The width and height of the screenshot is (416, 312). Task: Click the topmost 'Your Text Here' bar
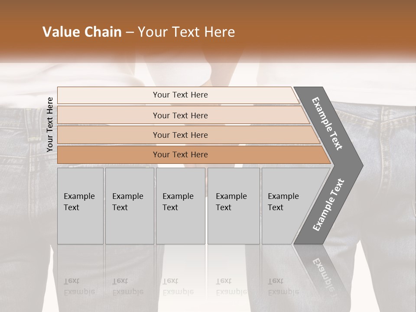click(x=178, y=95)
